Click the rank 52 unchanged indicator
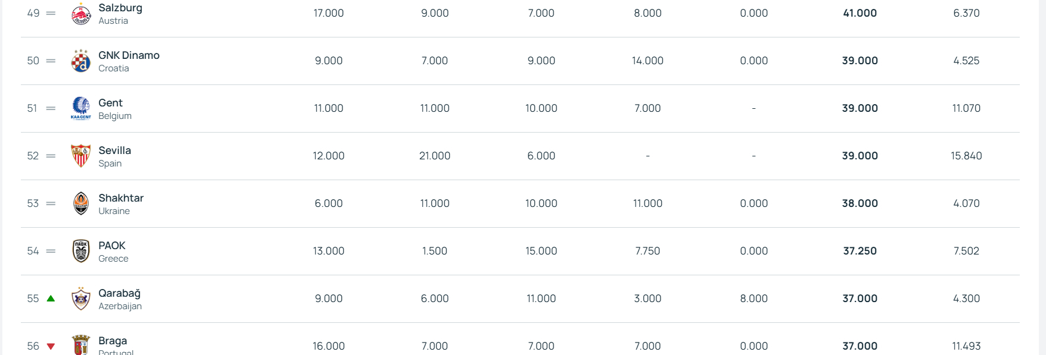 [51, 156]
